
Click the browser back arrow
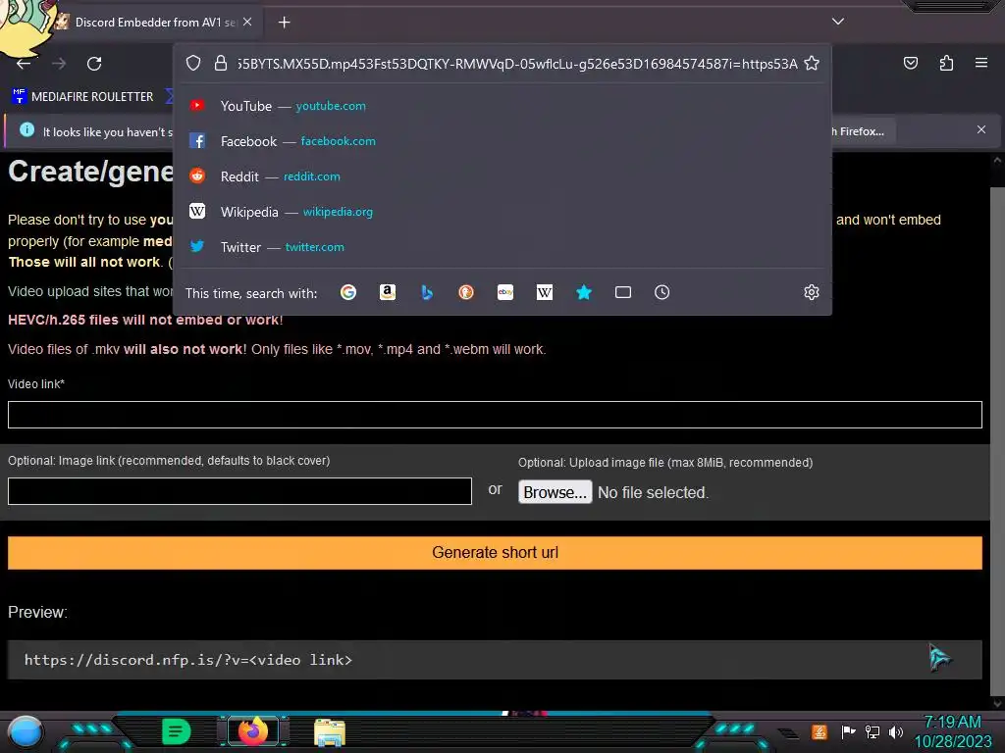(x=24, y=64)
